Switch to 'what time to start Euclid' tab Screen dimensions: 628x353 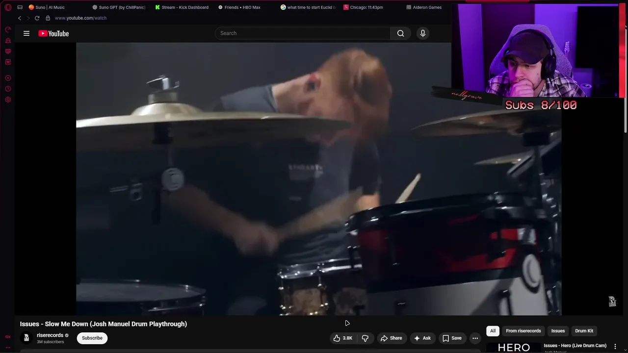coord(308,7)
